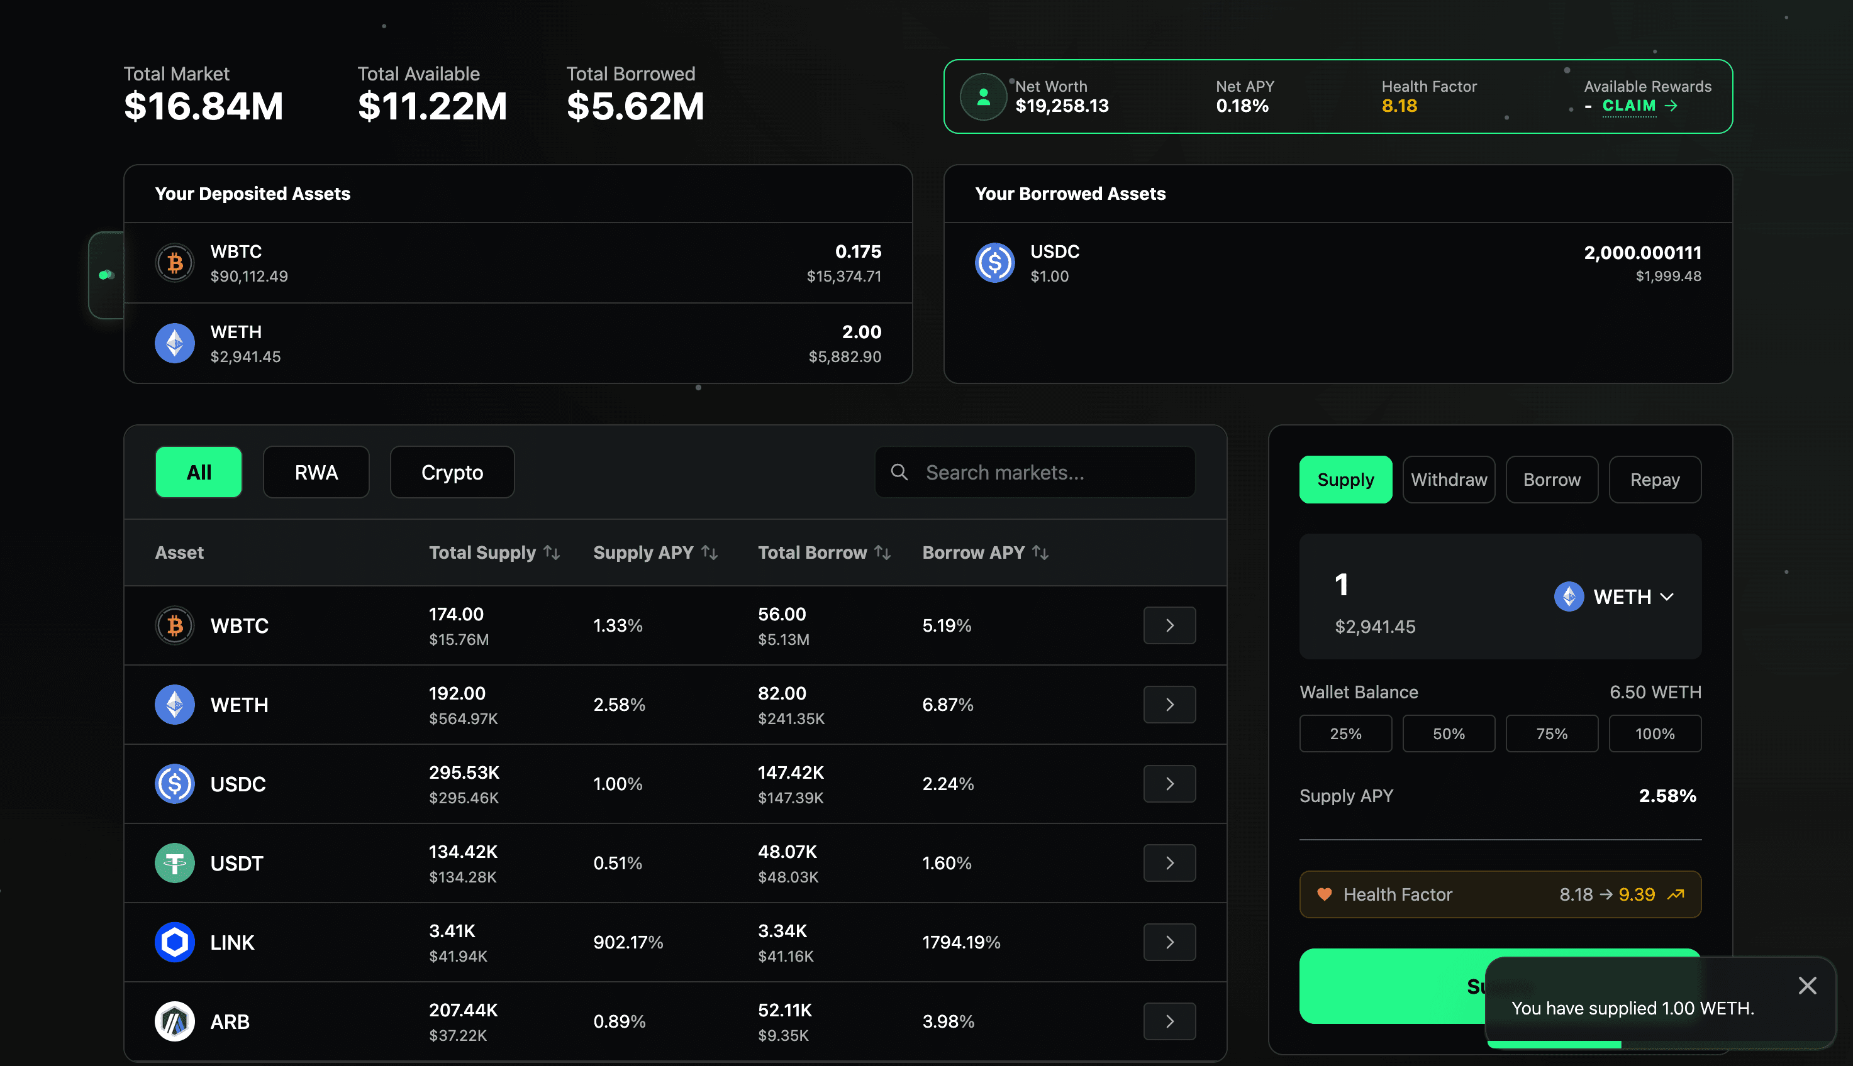This screenshot has width=1853, height=1066.
Task: Click the USDC coin icon in Your Borrowed Assets
Action: 994,263
